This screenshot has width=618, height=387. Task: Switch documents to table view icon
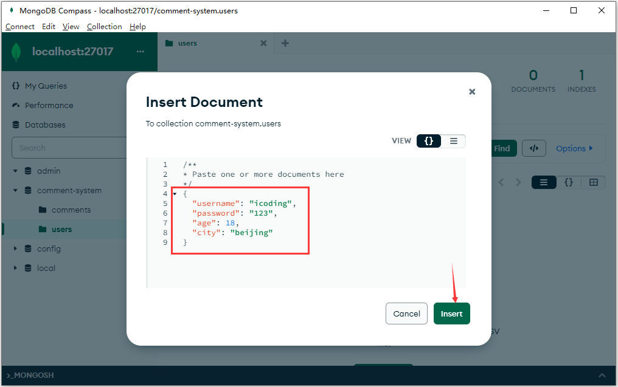tap(594, 182)
